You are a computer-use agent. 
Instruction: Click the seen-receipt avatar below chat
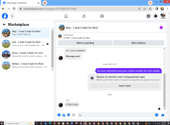[159, 109]
